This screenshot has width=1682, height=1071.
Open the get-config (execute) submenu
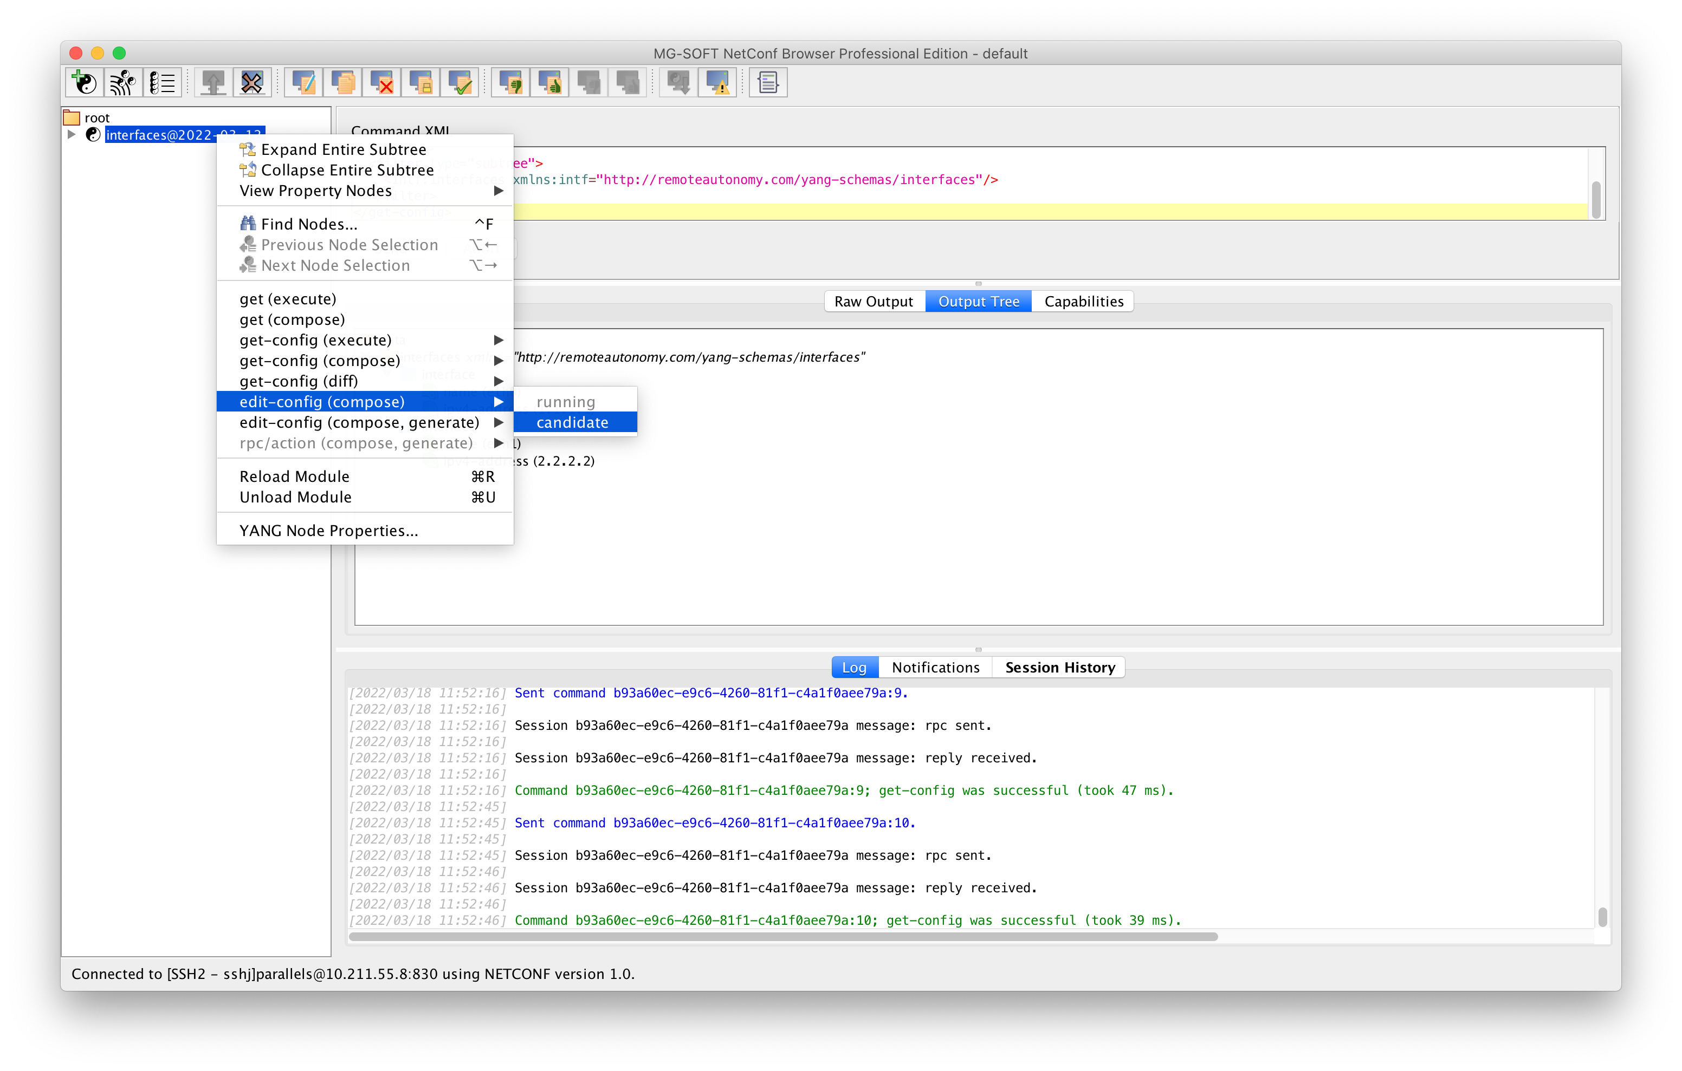[315, 340]
